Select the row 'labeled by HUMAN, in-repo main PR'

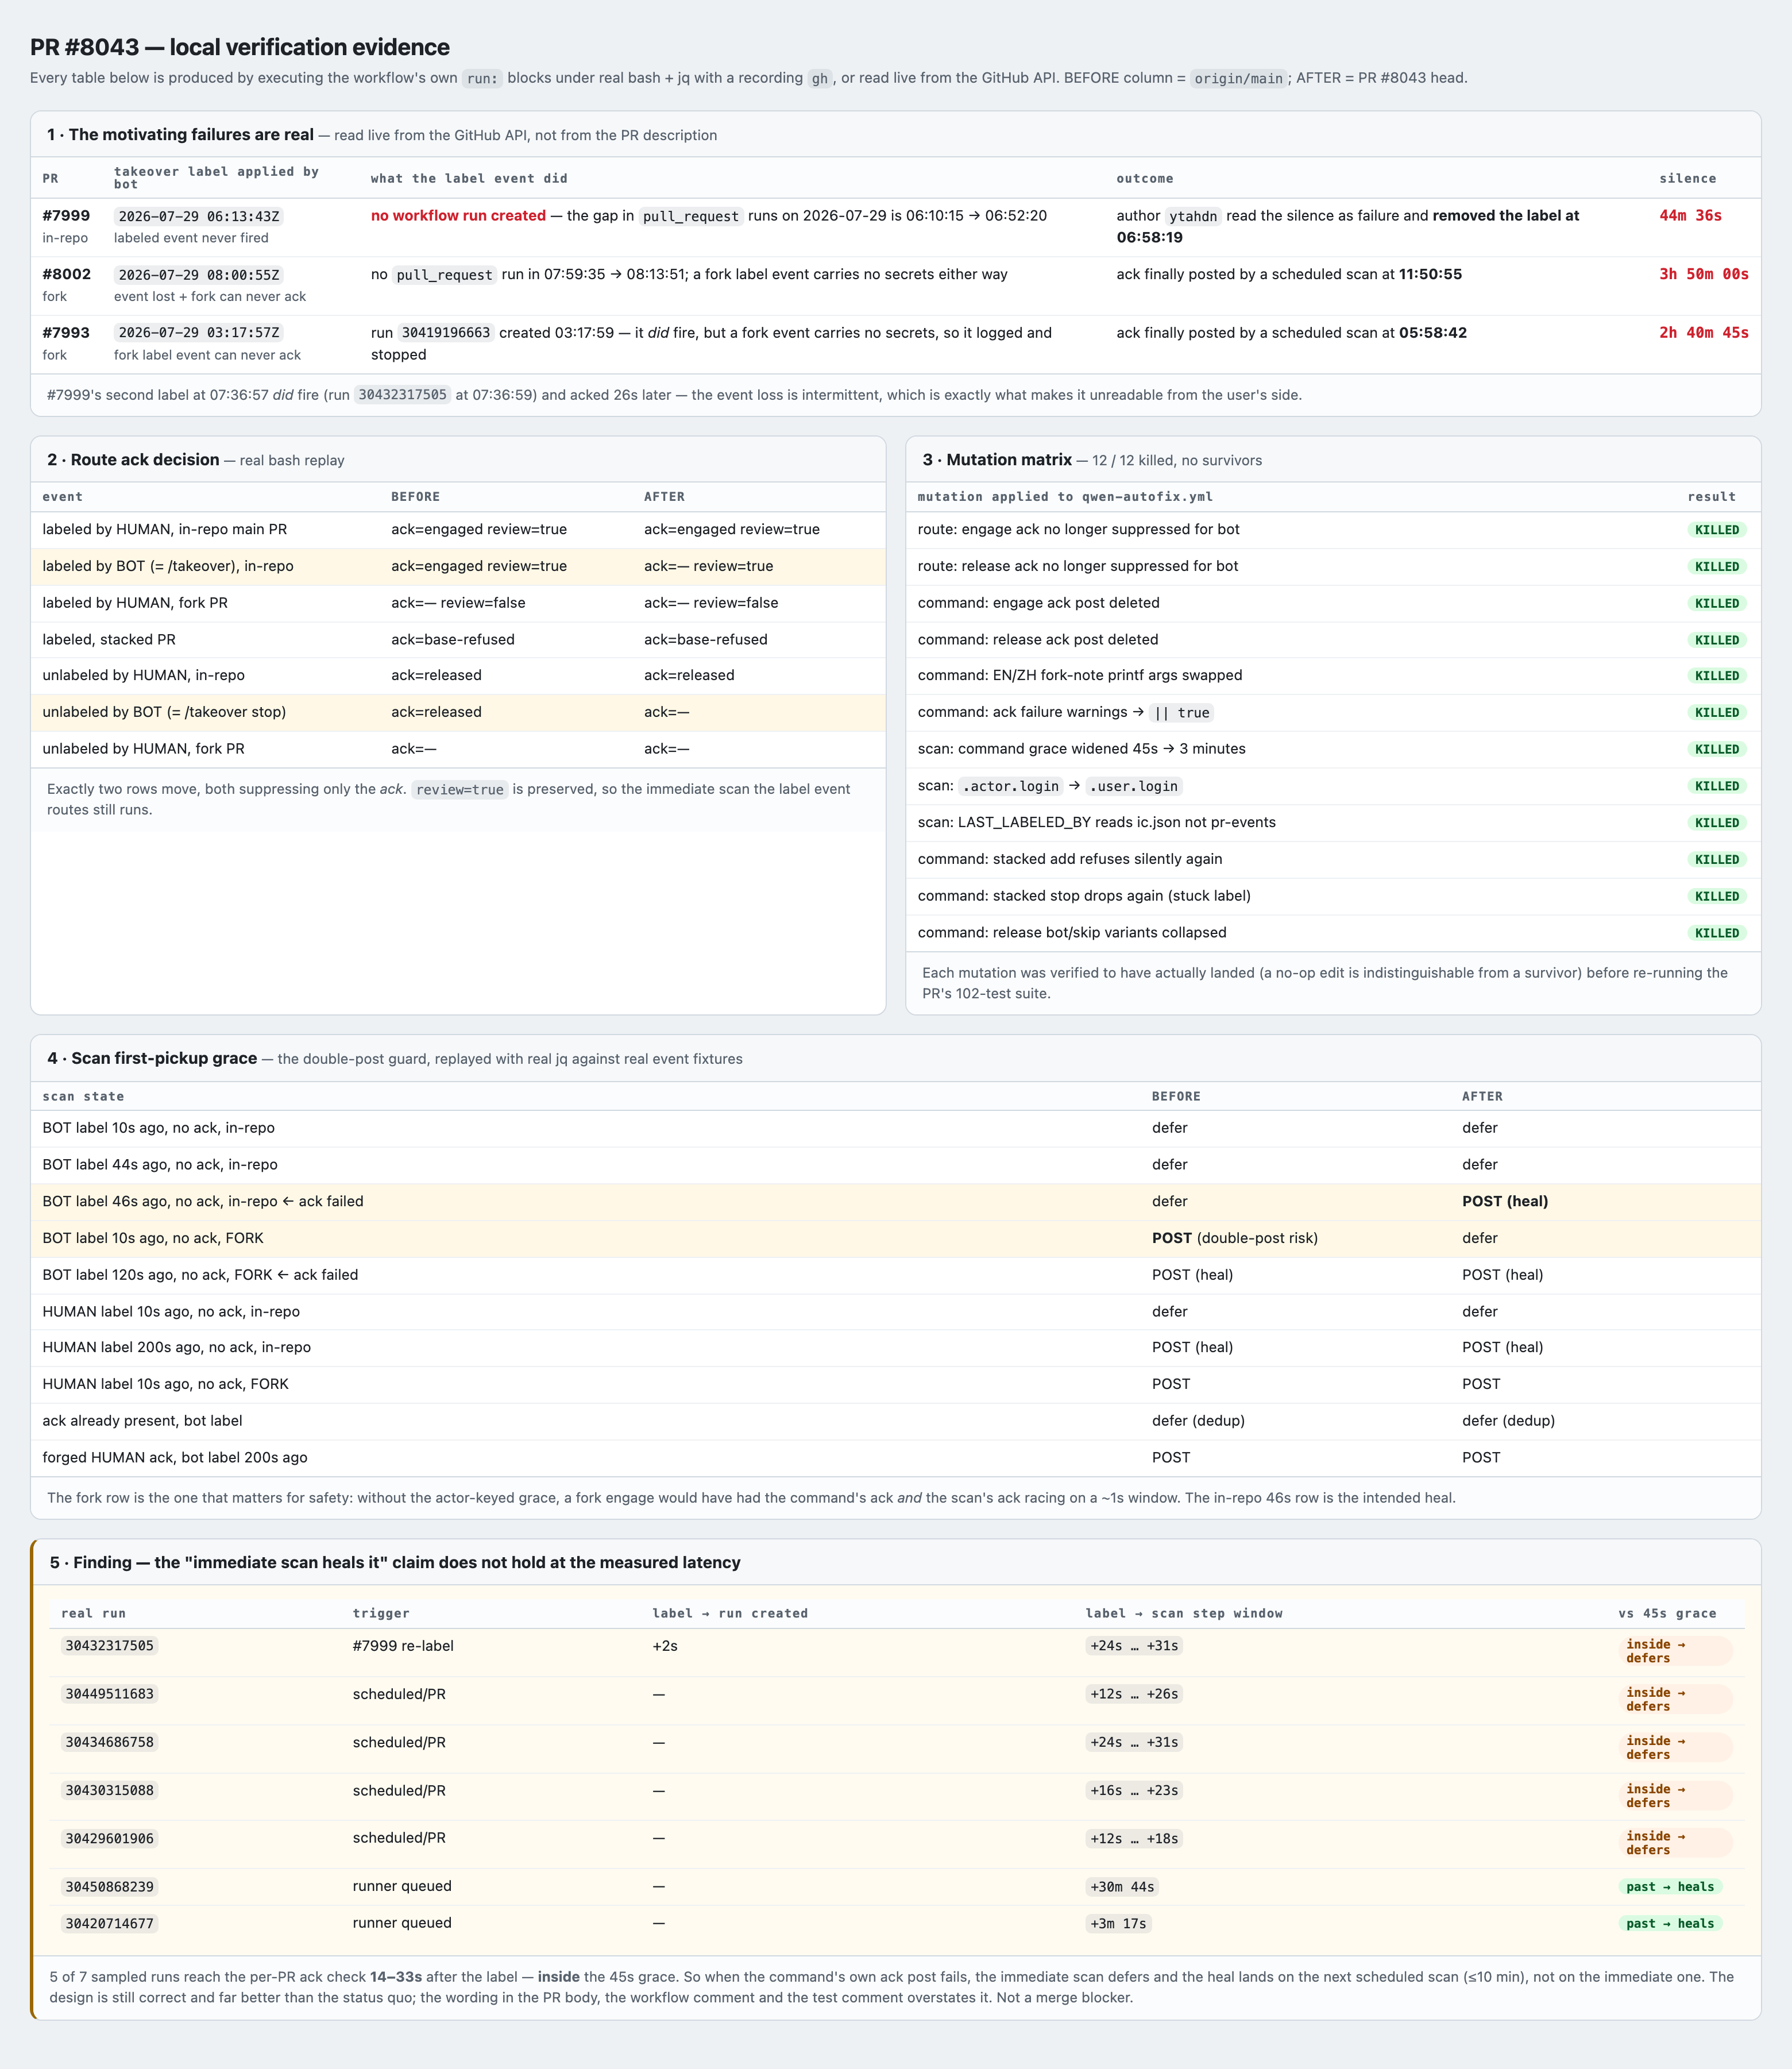coord(458,529)
